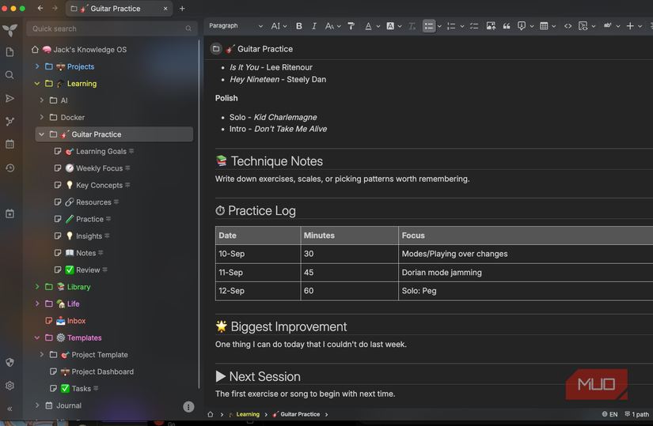Collapse the Guitar Practice tree node
Image resolution: width=653 pixels, height=426 pixels.
coord(42,134)
